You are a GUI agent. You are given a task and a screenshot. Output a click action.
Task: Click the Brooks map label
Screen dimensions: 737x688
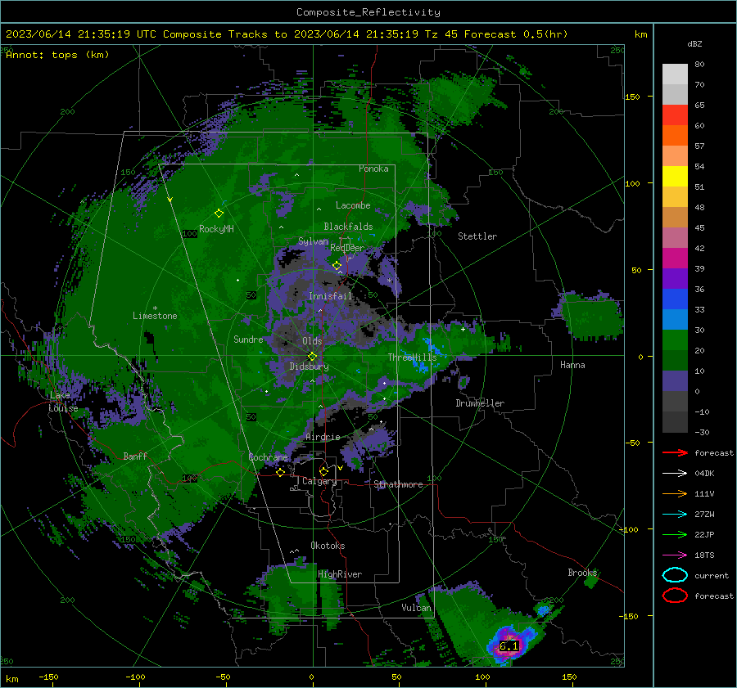click(582, 573)
